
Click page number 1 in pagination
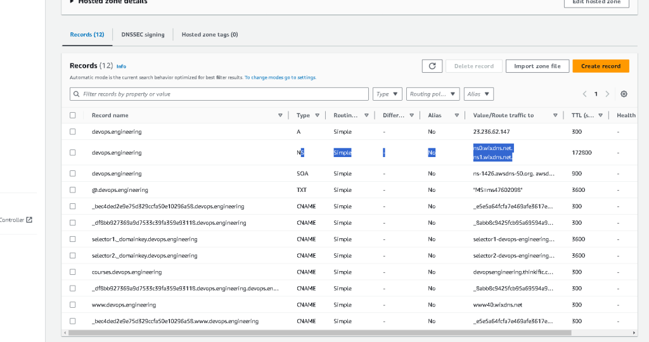(596, 94)
